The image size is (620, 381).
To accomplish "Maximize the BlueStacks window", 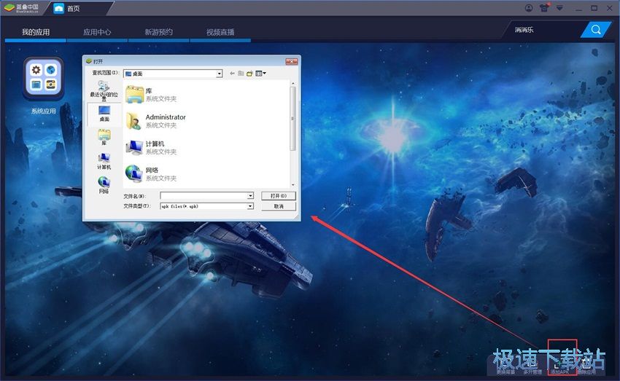I will point(594,8).
